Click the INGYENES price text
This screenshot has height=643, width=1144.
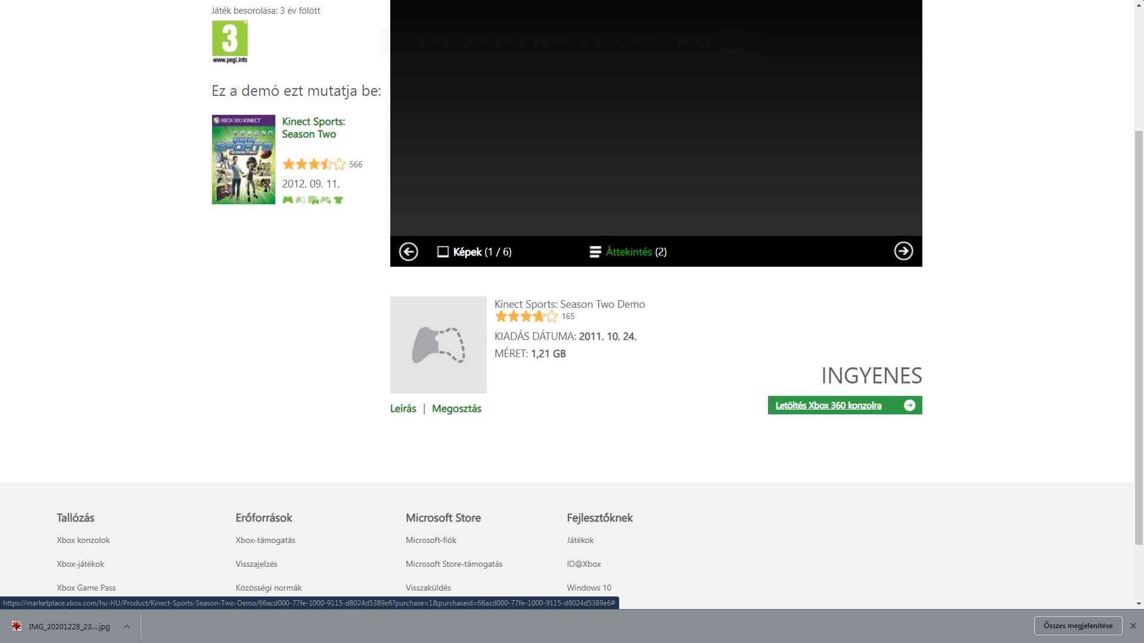[872, 376]
